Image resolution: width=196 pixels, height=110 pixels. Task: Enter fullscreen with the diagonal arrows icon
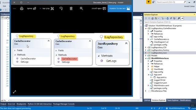point(14,92)
